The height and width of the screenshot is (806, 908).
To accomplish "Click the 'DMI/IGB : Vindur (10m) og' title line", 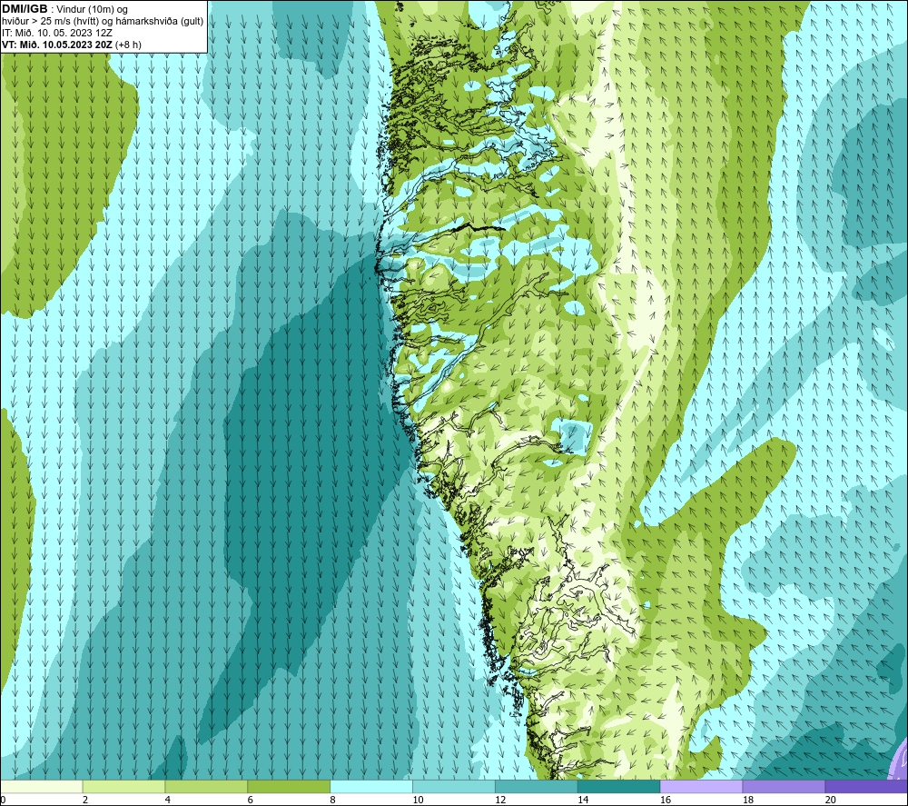I will 64,9.
